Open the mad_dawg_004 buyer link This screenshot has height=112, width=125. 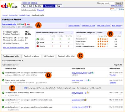77,93
